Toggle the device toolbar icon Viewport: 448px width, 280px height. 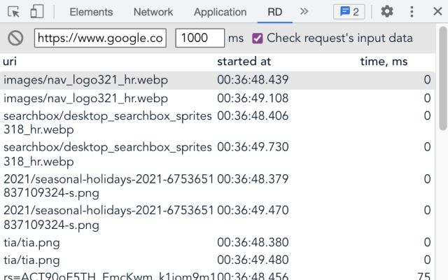37,12
